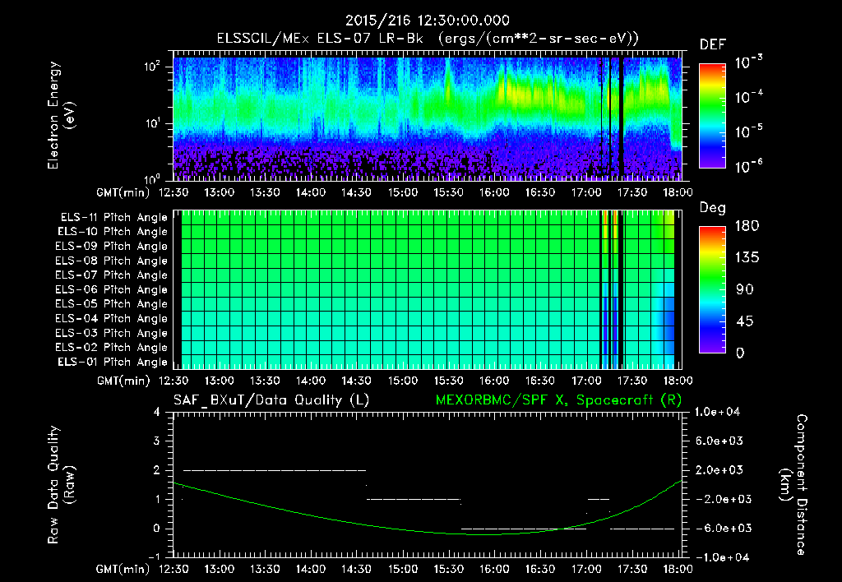
Task: Click the 3 tick on Raw Data Quality axis
Action: click(157, 441)
